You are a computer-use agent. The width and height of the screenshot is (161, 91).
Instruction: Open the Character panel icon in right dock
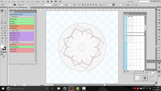click(x=159, y=48)
